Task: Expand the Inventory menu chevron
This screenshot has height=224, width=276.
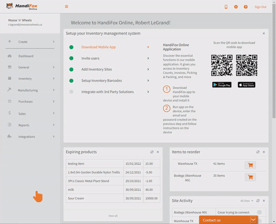Action: coord(54,79)
